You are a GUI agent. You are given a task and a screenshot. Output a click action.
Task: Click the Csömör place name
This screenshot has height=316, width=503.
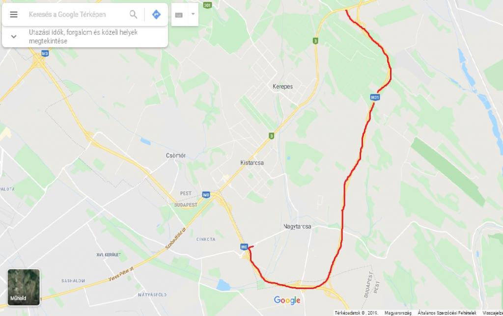[x=176, y=156]
